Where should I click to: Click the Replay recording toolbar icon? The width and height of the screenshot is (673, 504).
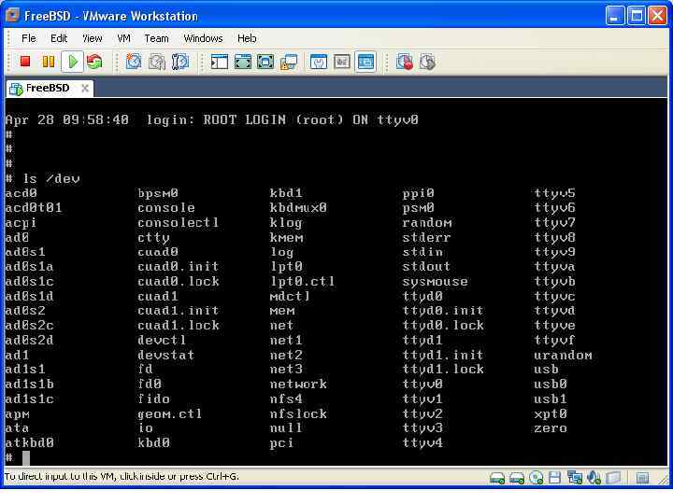427,63
